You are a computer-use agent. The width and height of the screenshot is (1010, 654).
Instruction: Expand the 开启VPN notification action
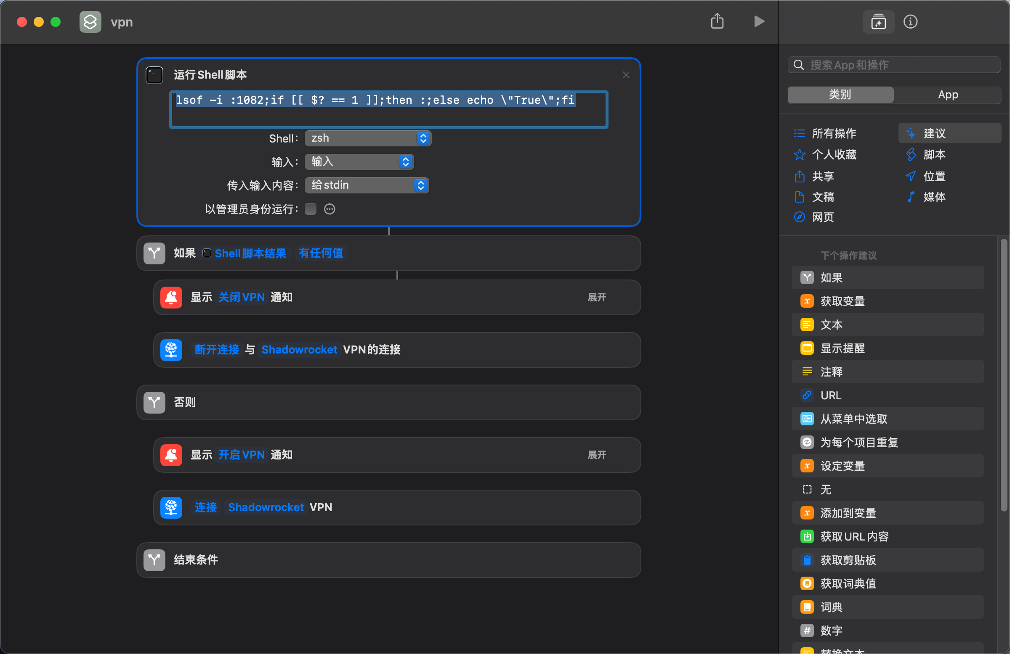coord(597,455)
